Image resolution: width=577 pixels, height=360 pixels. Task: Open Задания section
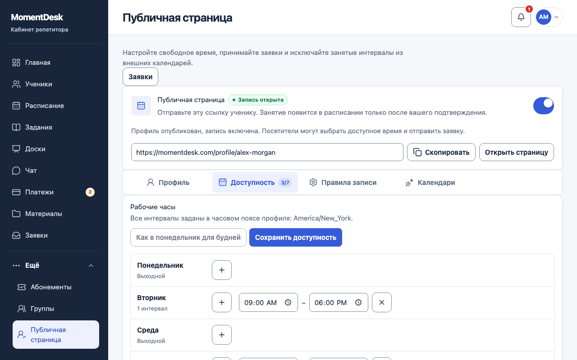(54, 127)
